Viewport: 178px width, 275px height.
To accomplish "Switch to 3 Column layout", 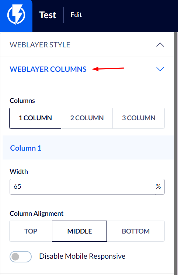I will click(139, 118).
